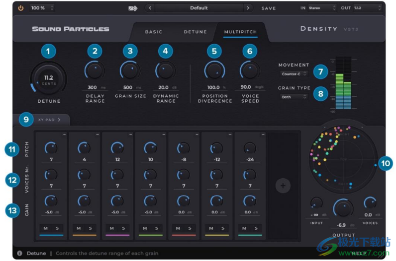Solo the pitch 12 layer
Viewport: 396px width, 261px height.
pos(123,228)
